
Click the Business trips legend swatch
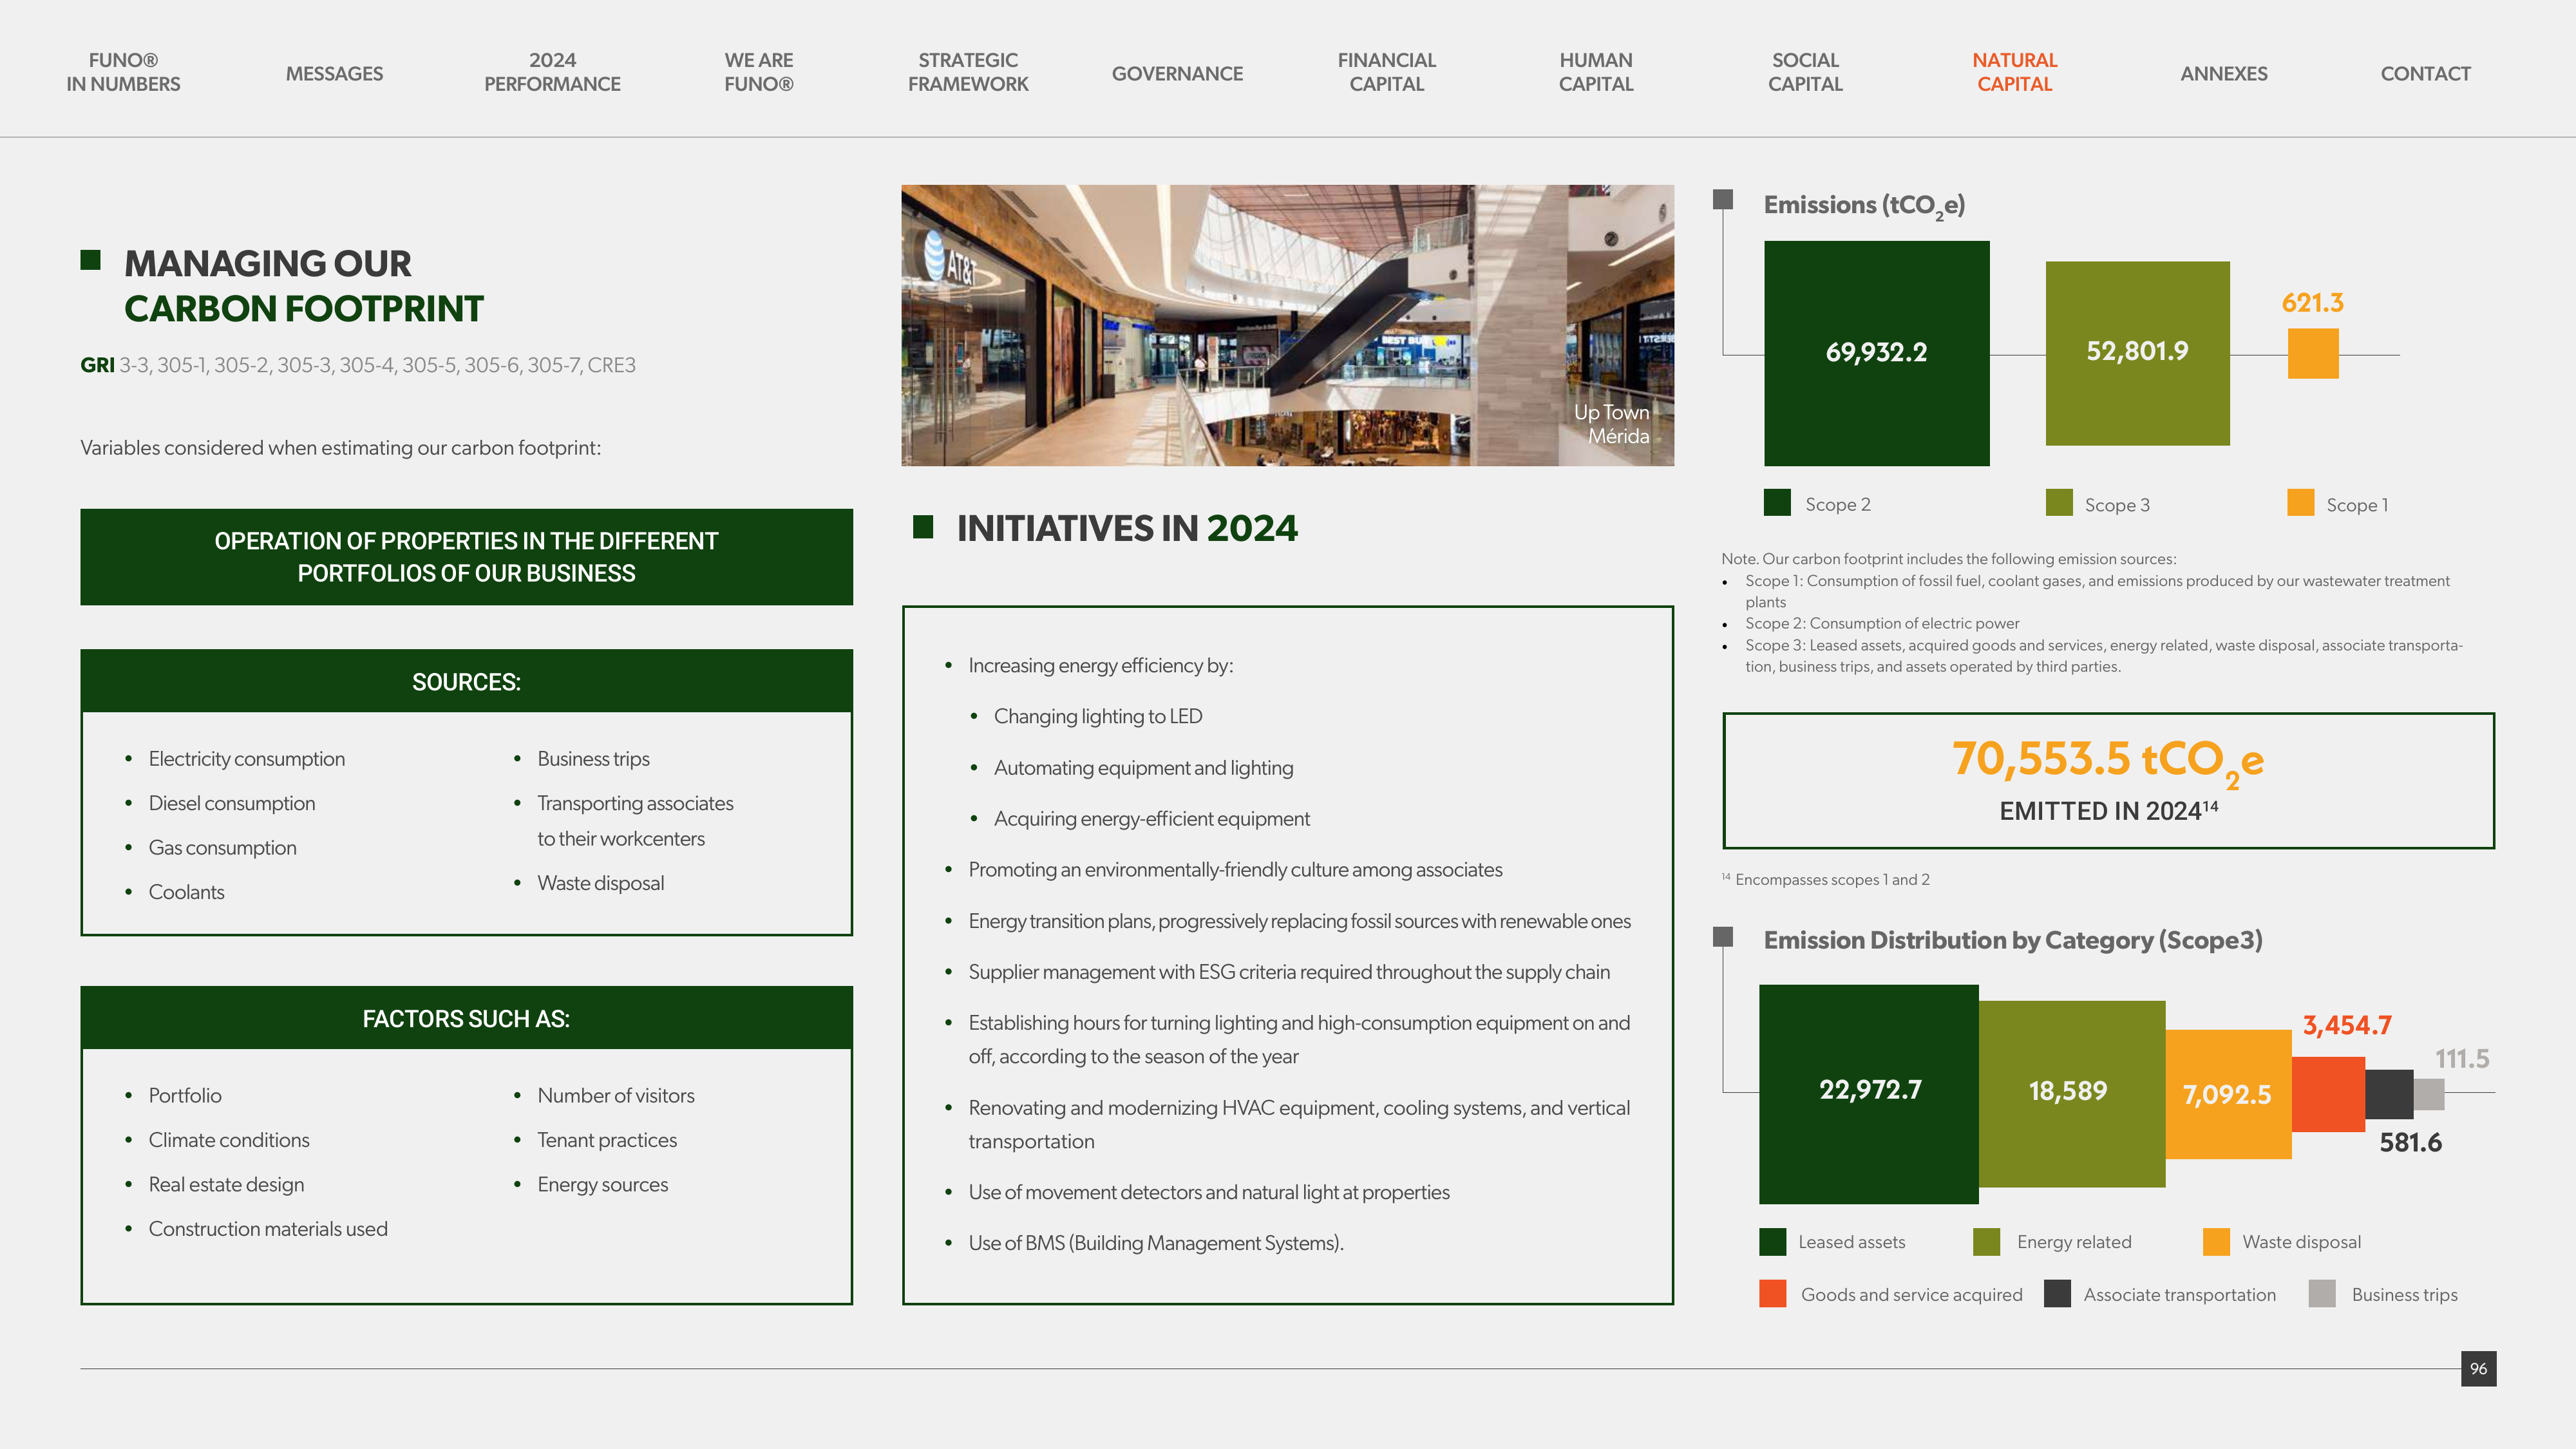(2323, 1294)
